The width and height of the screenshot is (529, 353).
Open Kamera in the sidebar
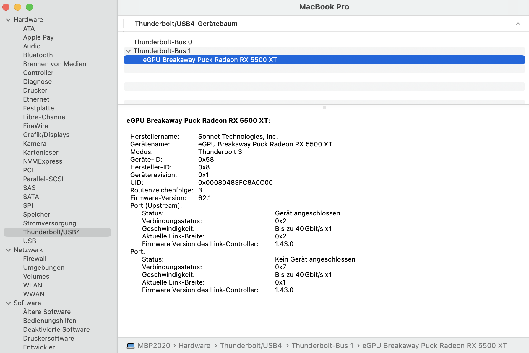35,144
